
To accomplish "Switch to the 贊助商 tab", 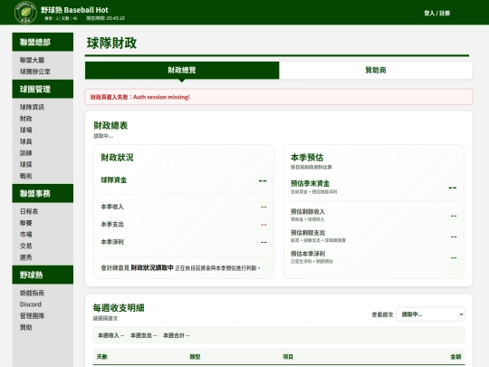I will point(376,70).
